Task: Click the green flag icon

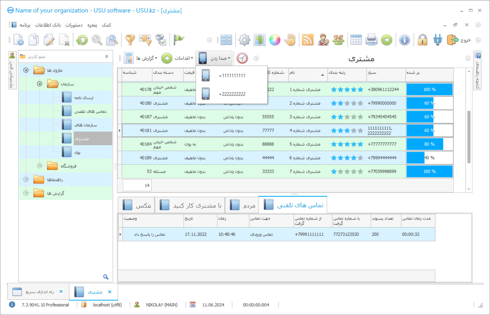Action: pos(179,40)
